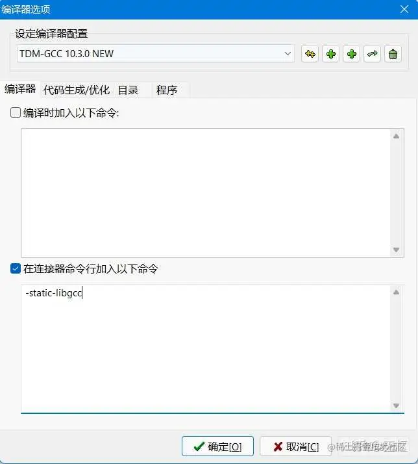This screenshot has width=418, height=464.
Task: Click the up arrow of linker commands scrollbar
Action: tap(397, 292)
